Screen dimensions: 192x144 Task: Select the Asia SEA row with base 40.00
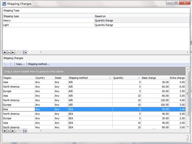click(94, 123)
